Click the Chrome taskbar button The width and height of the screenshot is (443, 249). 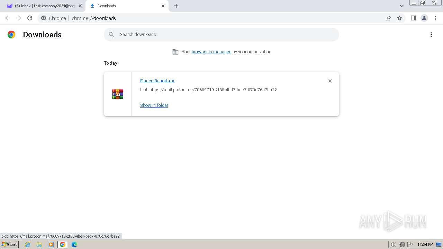point(63,245)
